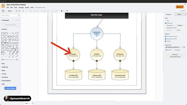Click the Clear Default Style button
The width and height of the screenshot is (187, 105).
pyautogui.click(x=175, y=57)
